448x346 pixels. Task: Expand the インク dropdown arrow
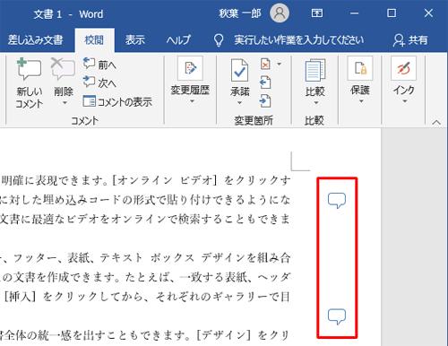tap(405, 101)
